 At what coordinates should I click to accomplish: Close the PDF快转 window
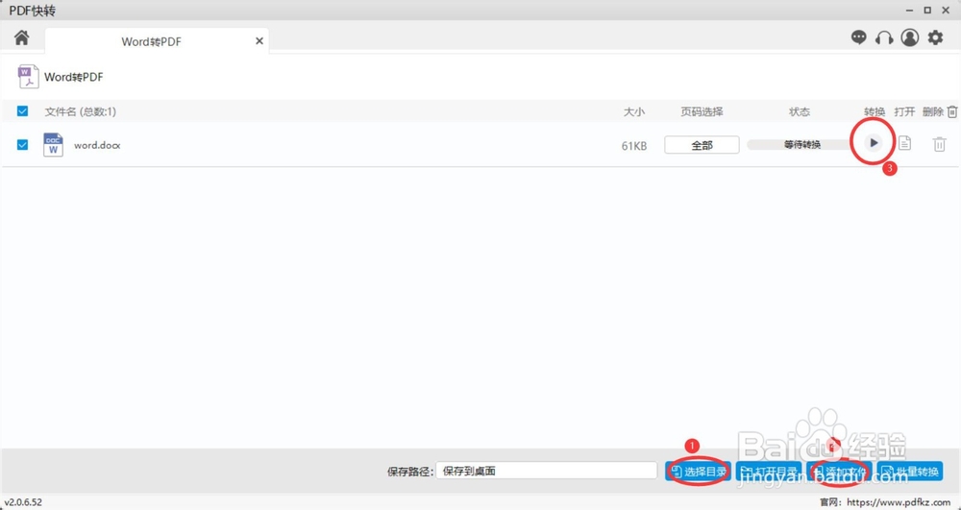pos(947,10)
